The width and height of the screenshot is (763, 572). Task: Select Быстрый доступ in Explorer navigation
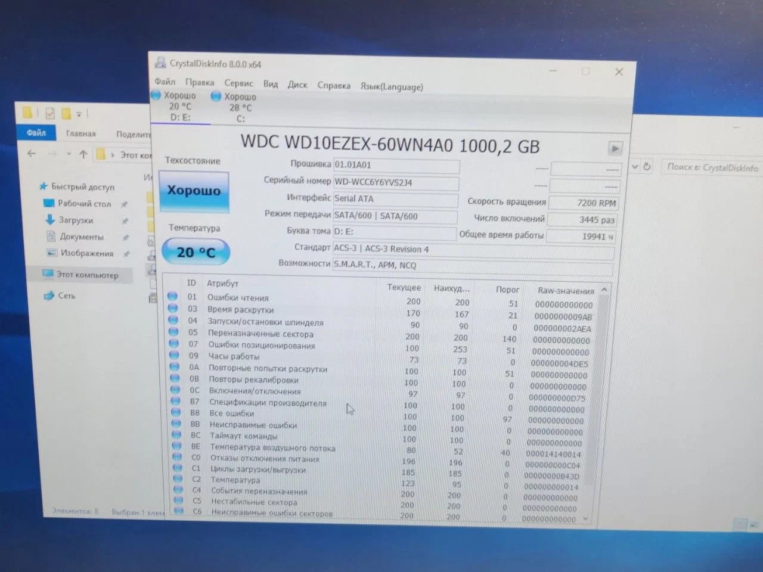77,186
